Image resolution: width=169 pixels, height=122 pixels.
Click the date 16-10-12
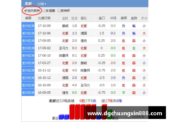coord(44,78)
